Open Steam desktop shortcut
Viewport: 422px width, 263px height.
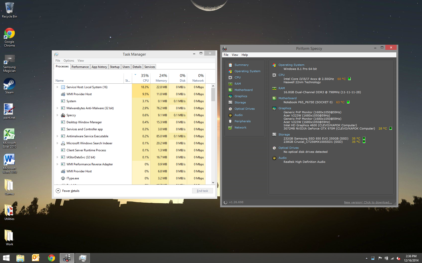[10, 86]
